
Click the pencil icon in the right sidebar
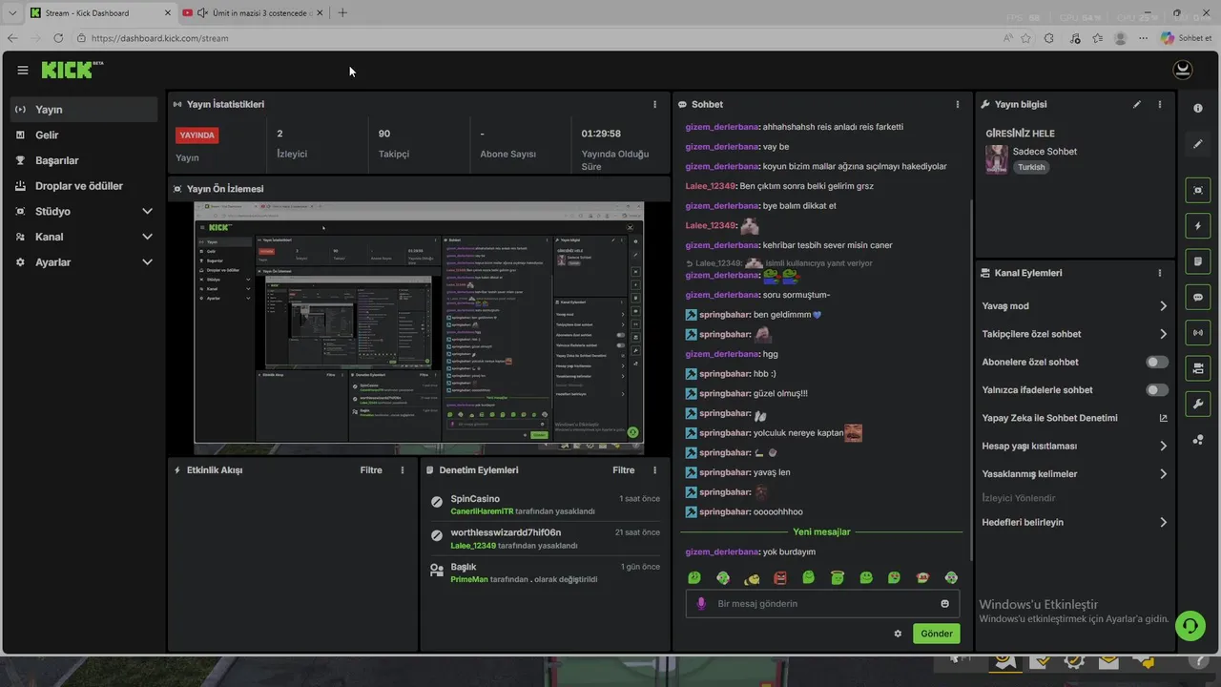click(1198, 144)
